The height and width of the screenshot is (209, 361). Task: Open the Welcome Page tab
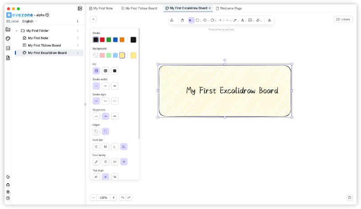coord(229,8)
